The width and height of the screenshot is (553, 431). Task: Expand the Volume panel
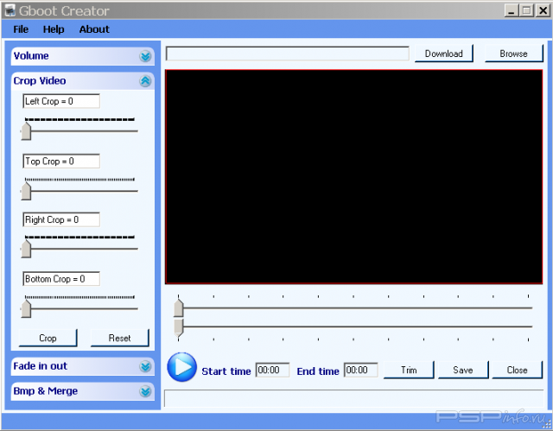pyautogui.click(x=145, y=56)
